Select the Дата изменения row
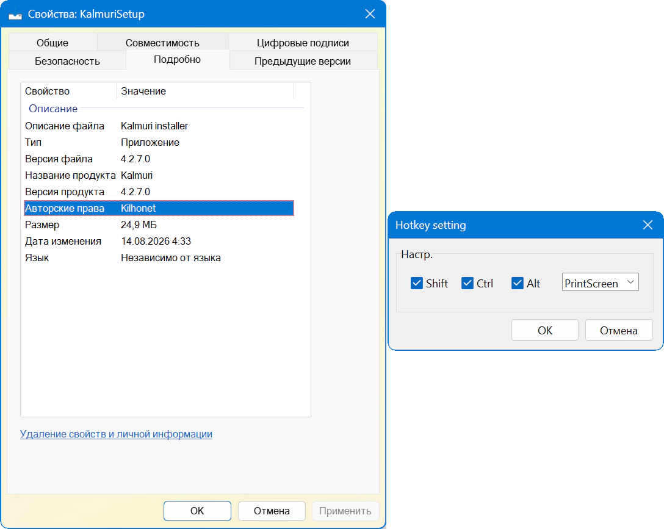664x529 pixels. tap(159, 241)
